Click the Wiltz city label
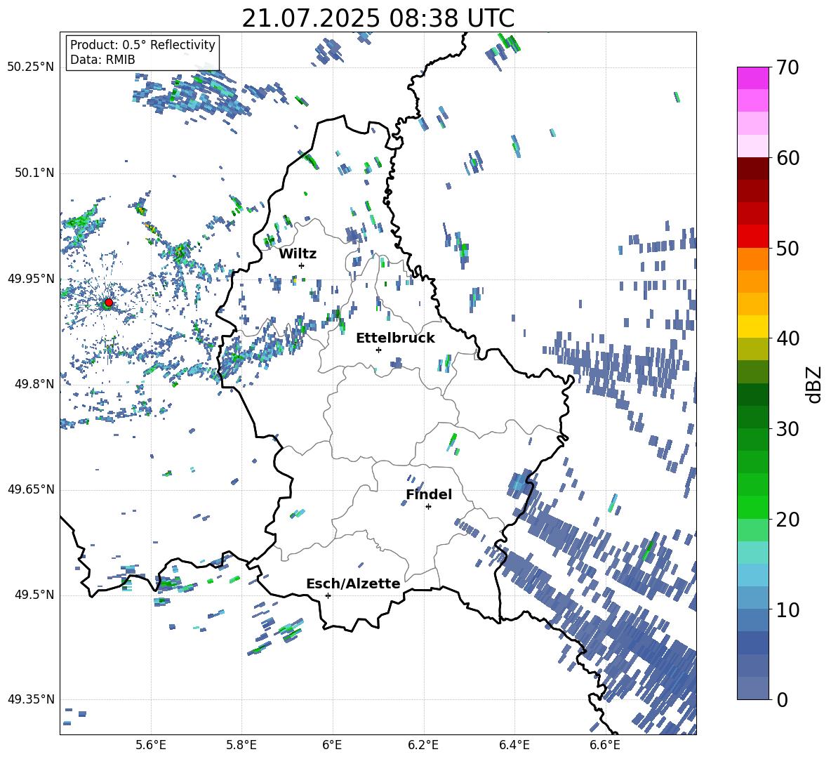This screenshot has height=759, width=831. (x=298, y=254)
